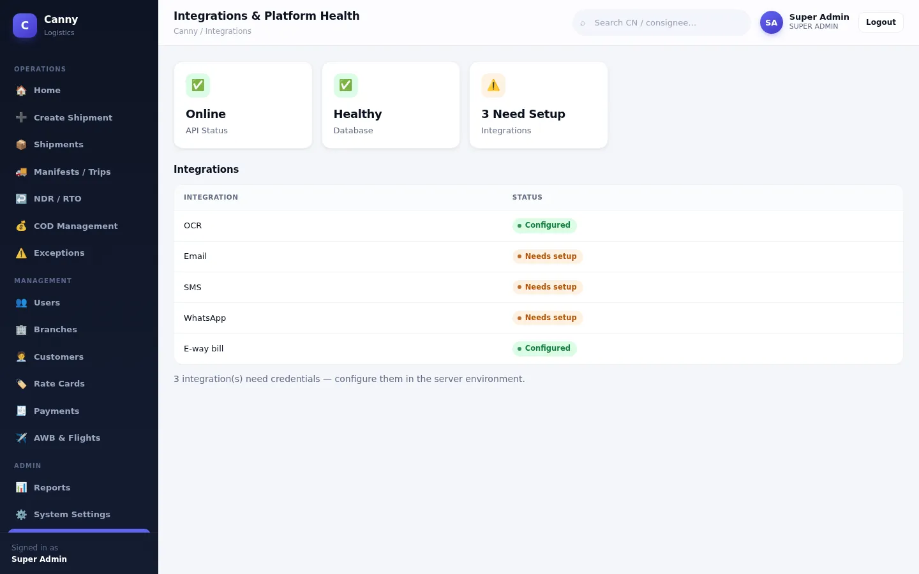Click the Rate Cards tag icon
This screenshot has height=574, width=919.
coord(21,384)
